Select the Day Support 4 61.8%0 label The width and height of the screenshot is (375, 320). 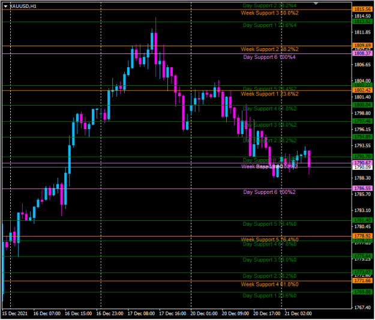pyautogui.click(x=269, y=244)
